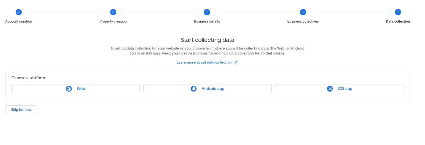Viewport: 425px width, 145px height.
Task: Open the Business details step label
Action: [x=207, y=21]
